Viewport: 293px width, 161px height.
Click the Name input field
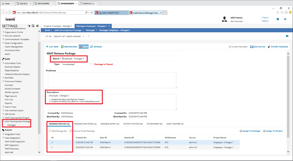(x=120, y=59)
